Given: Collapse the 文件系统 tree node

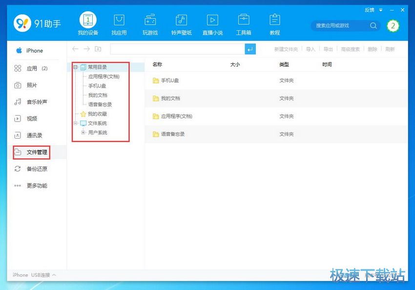Looking at the screenshot, I should click(75, 124).
